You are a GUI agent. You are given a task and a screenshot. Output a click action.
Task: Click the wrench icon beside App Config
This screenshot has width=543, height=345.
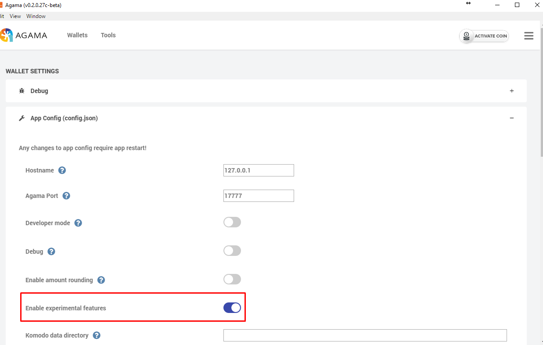coord(22,118)
